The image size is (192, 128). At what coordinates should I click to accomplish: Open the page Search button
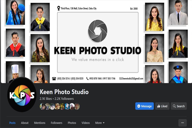click(179, 106)
